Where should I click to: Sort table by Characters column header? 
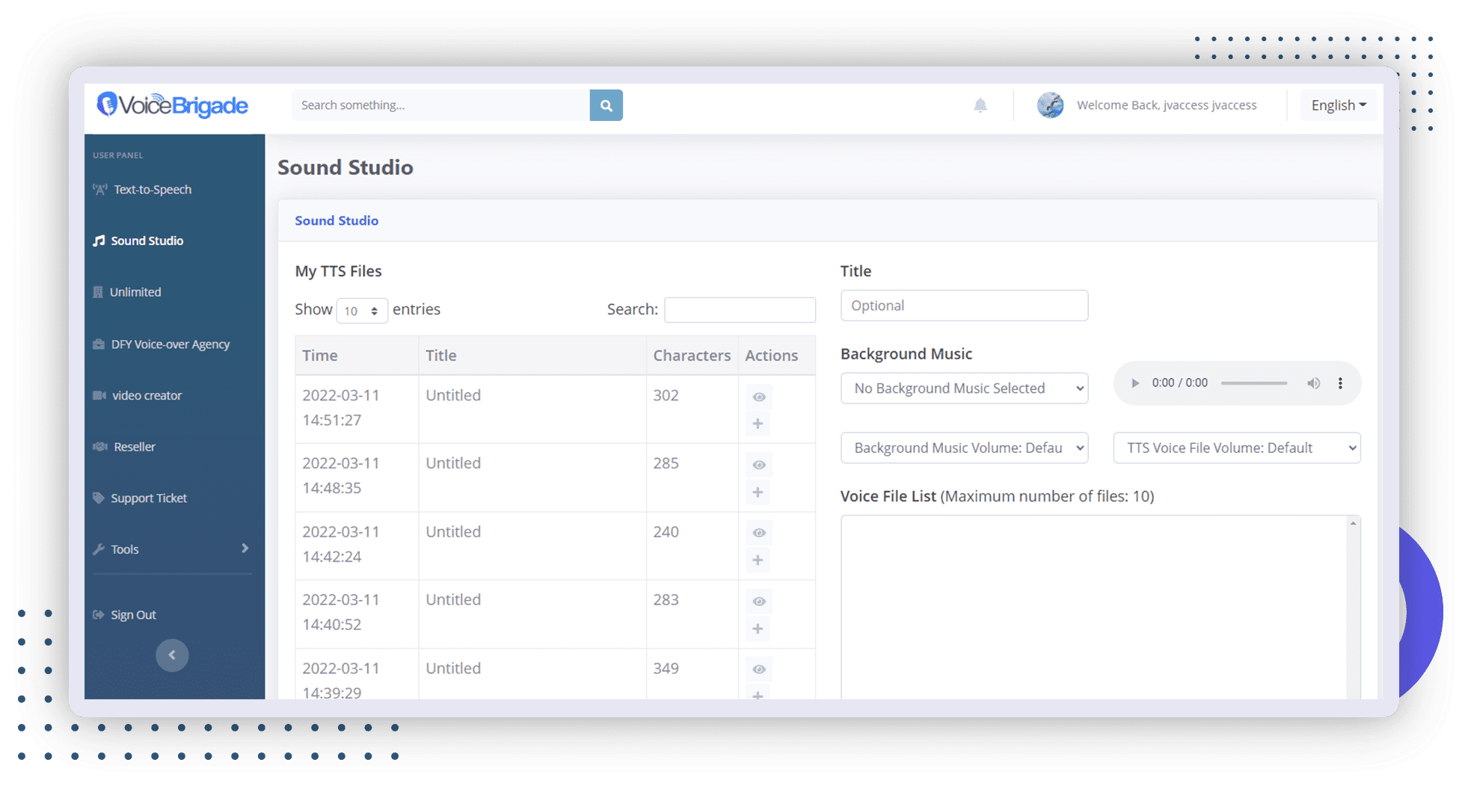point(692,356)
